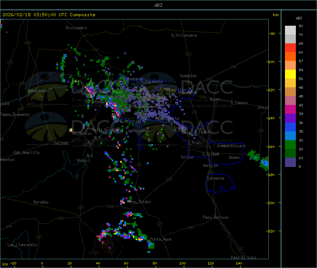Image resolution: width=317 pixels, height=268 pixels.
Task: Click the Divisadero map label
Action: [76, 28]
